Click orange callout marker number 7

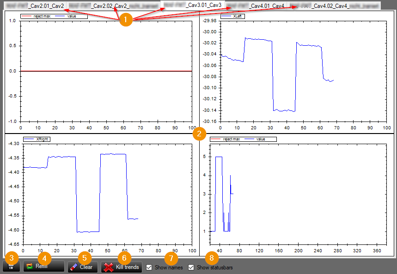tap(171, 258)
